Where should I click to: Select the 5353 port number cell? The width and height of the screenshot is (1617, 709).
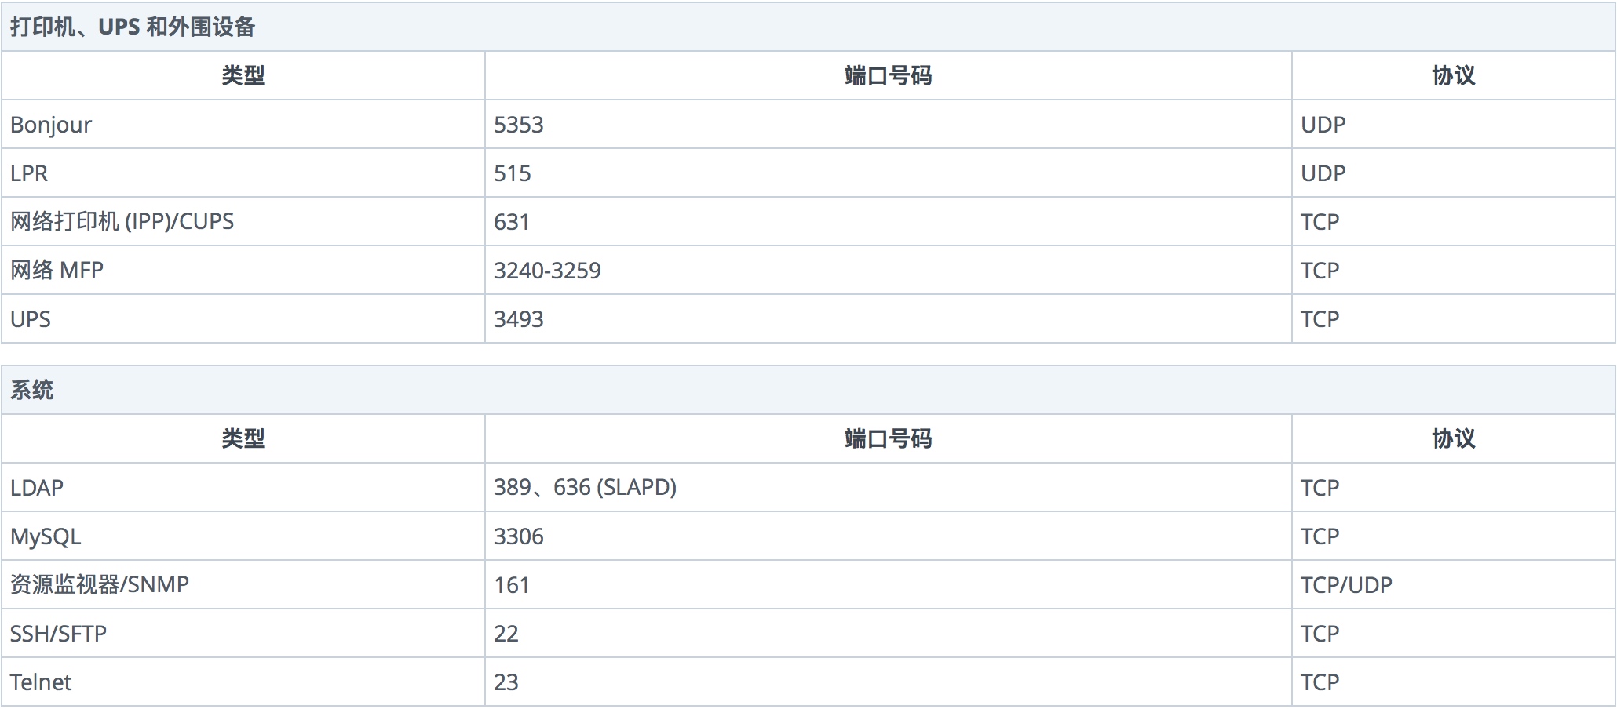point(888,124)
